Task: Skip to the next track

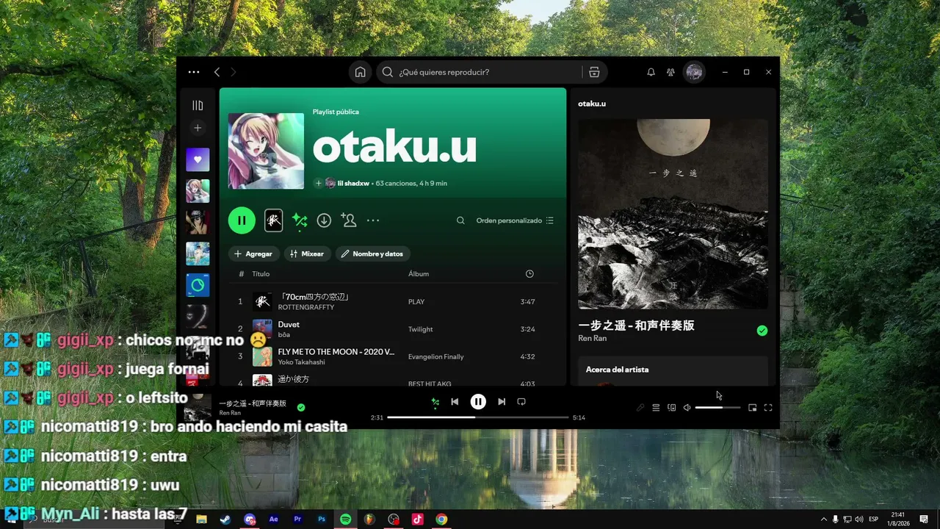Action: pos(502,402)
